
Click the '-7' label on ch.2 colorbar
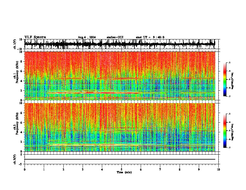pyautogui.click(x=229, y=147)
